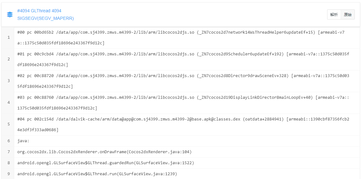Select the GLThread.guardedRun trace line
Screen dimensions: 363x179
(105, 163)
